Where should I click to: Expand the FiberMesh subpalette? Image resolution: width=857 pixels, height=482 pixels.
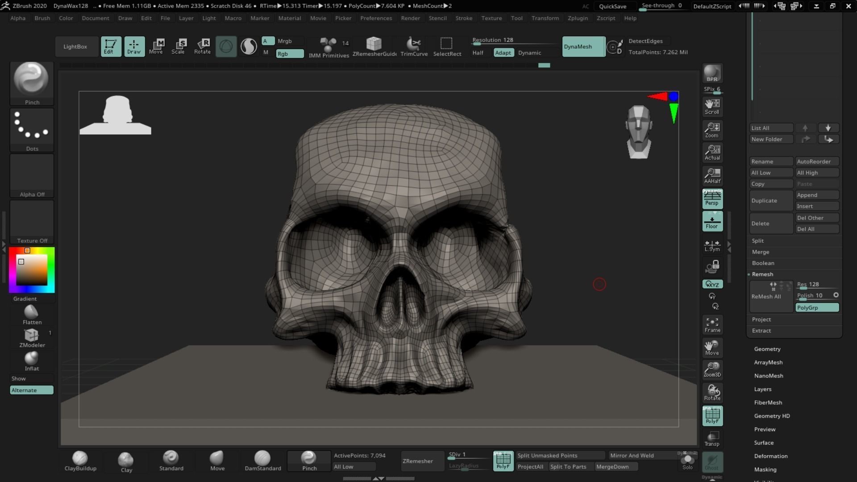pyautogui.click(x=768, y=403)
